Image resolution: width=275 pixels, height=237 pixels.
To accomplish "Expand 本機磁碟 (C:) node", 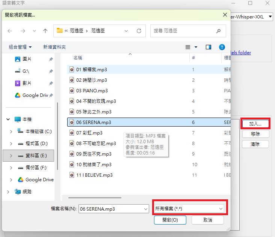I will tap(11, 131).
